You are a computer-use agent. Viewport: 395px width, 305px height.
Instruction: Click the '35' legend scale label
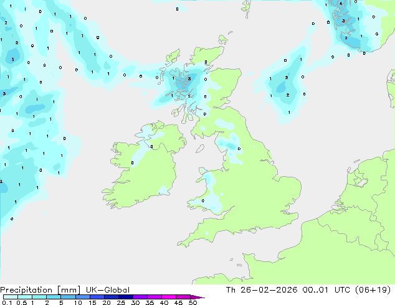coord(150,303)
